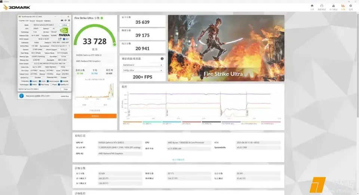
Task: Click the green validation checkmark beside Fire Strike Ultra
Action: (102, 18)
